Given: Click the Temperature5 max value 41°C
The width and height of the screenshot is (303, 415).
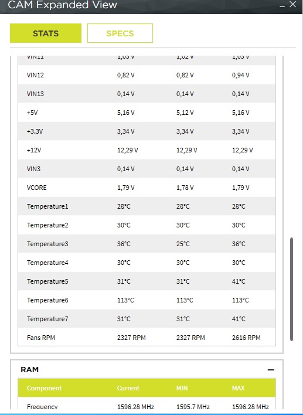Looking at the screenshot, I should click(x=239, y=281).
